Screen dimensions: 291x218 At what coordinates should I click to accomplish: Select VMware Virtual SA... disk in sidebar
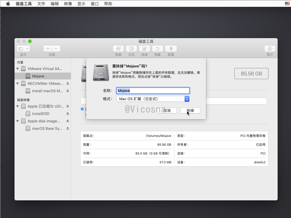point(43,69)
